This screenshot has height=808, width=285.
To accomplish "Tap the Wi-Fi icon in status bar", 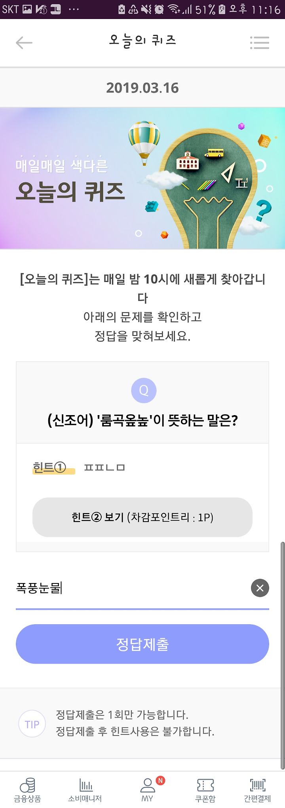I will (x=173, y=9).
